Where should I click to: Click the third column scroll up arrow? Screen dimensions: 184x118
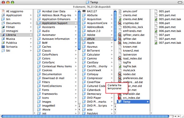tap(115, 106)
